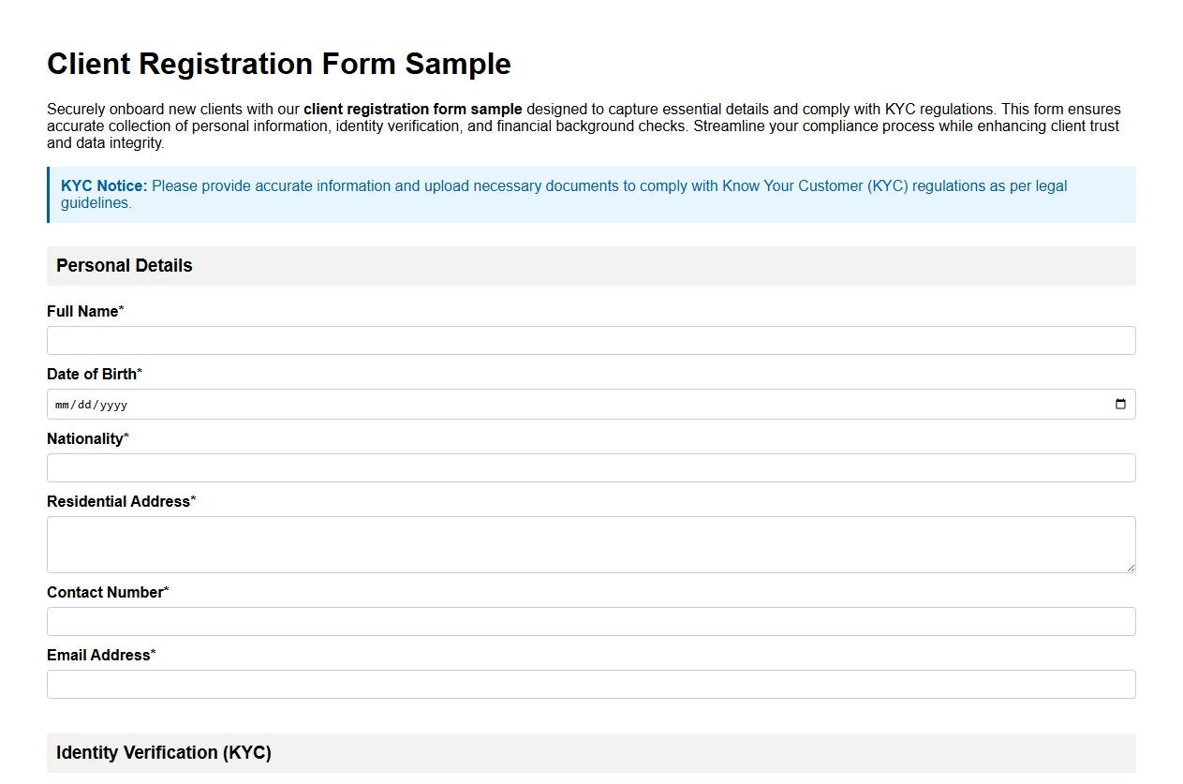Click the mm portion of the date input
The height and width of the screenshot is (784, 1183).
click(x=61, y=405)
